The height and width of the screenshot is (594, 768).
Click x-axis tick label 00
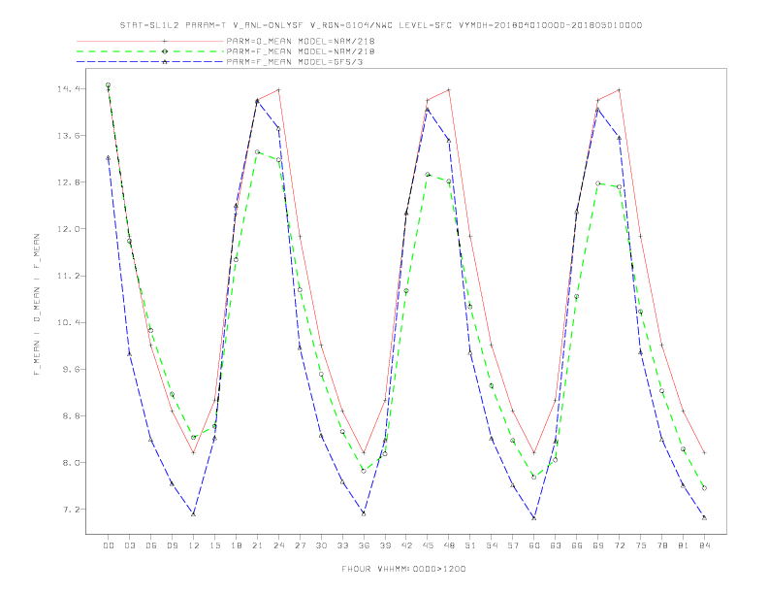coord(109,545)
